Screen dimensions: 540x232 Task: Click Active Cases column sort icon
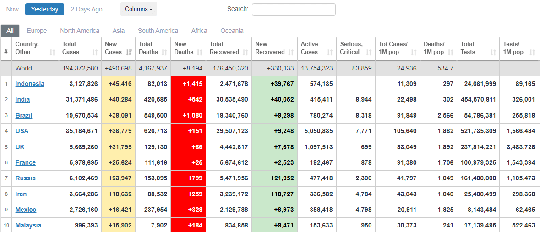tap(329, 52)
